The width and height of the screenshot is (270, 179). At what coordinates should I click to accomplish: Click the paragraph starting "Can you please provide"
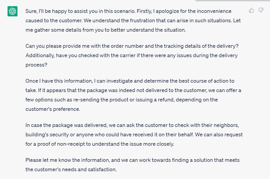(132, 55)
